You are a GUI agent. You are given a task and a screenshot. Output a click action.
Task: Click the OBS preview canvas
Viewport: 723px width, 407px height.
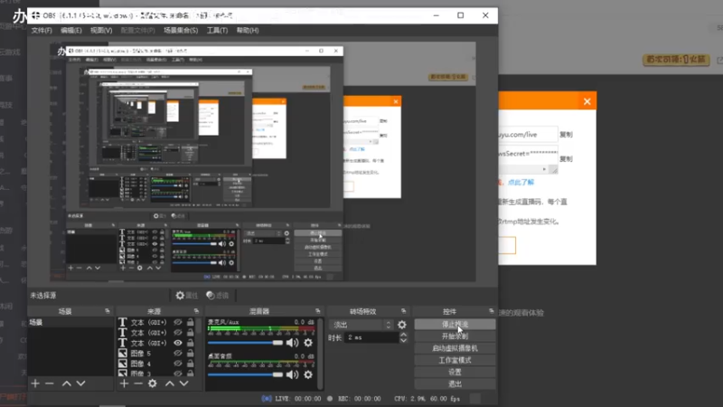point(263,162)
